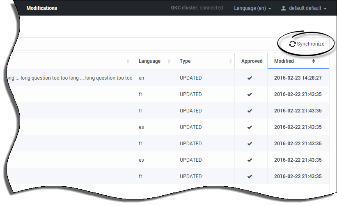The width and height of the screenshot is (337, 206).
Task: Select the long question row text
Action: [x=68, y=78]
